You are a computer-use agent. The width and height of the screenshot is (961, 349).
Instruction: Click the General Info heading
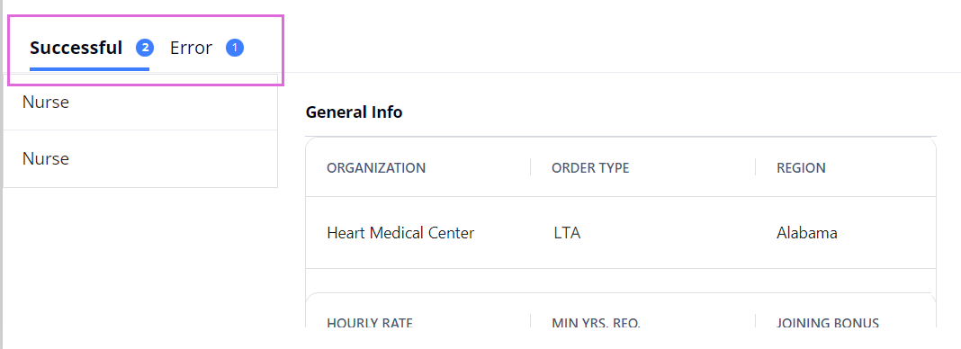point(354,112)
